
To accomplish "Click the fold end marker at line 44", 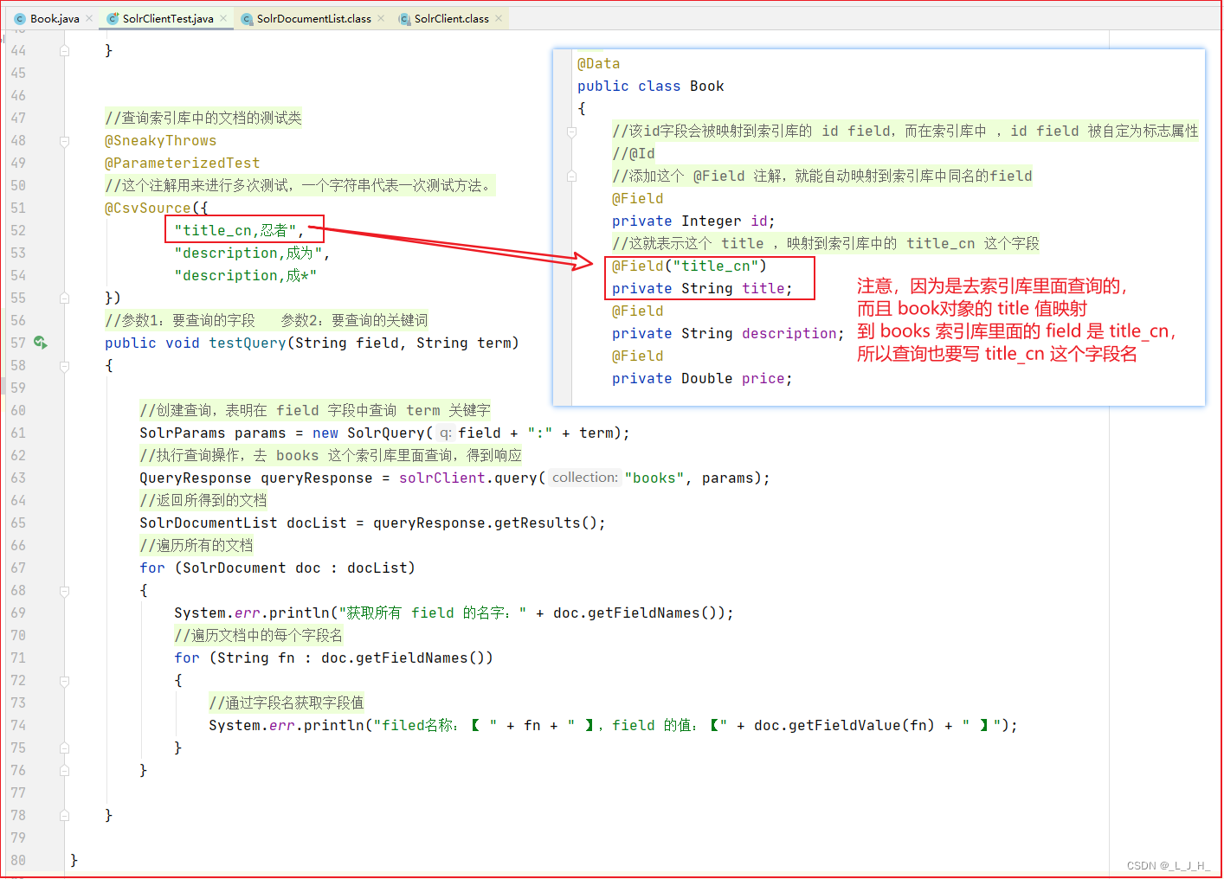I will [x=65, y=50].
